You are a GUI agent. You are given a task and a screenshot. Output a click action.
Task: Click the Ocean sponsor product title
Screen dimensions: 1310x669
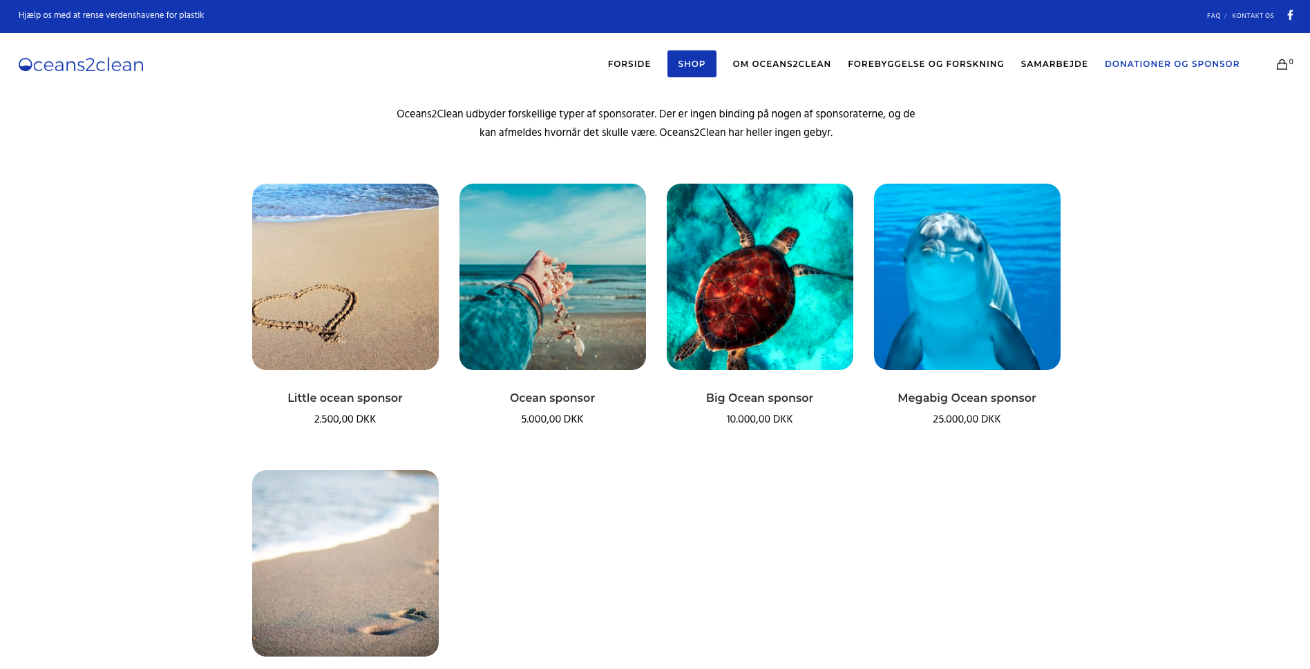[x=552, y=398]
